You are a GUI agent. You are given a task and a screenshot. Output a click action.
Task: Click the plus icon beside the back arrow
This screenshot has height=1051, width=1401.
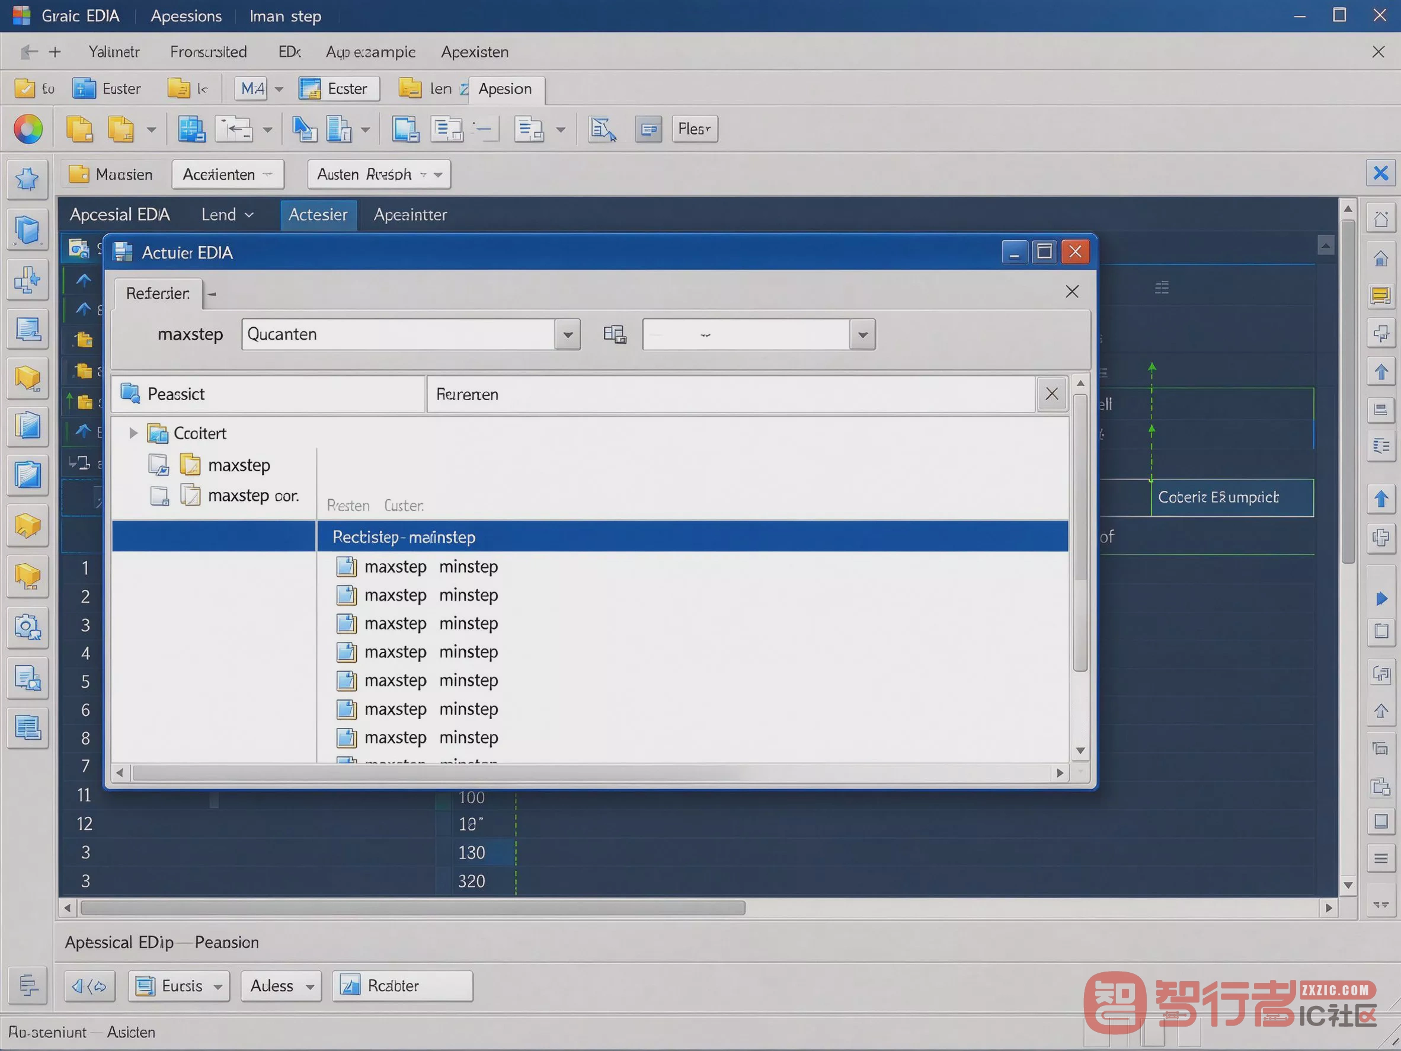pyautogui.click(x=55, y=52)
